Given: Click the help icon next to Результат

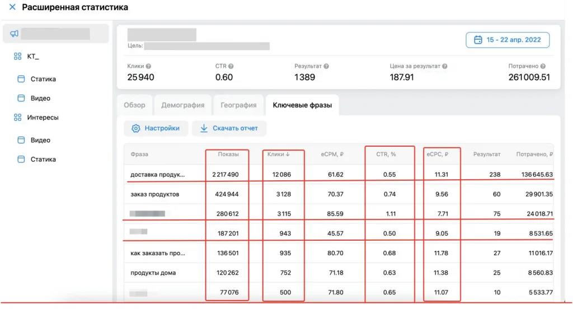Looking at the screenshot, I should tap(326, 66).
